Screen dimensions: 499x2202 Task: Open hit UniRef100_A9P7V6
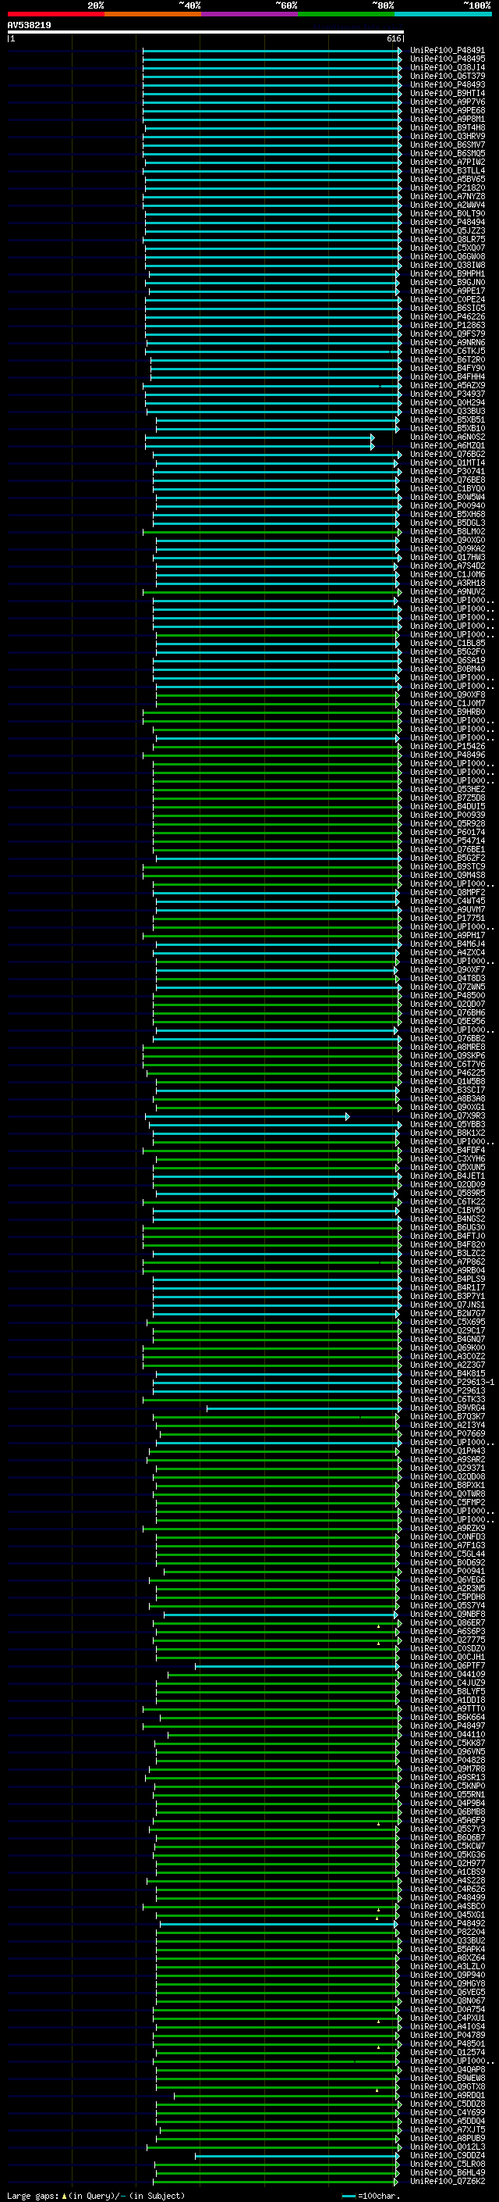pos(448,102)
